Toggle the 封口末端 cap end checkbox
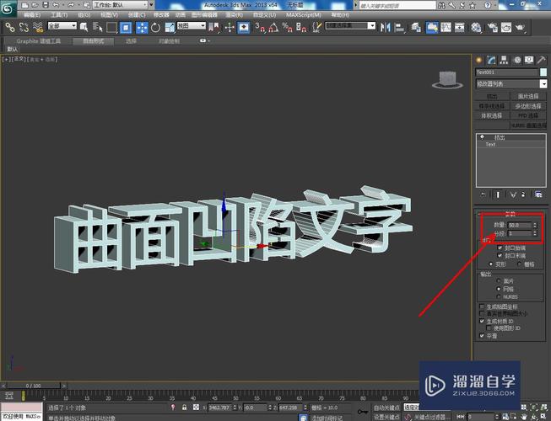The width and height of the screenshot is (551, 421). tap(500, 255)
